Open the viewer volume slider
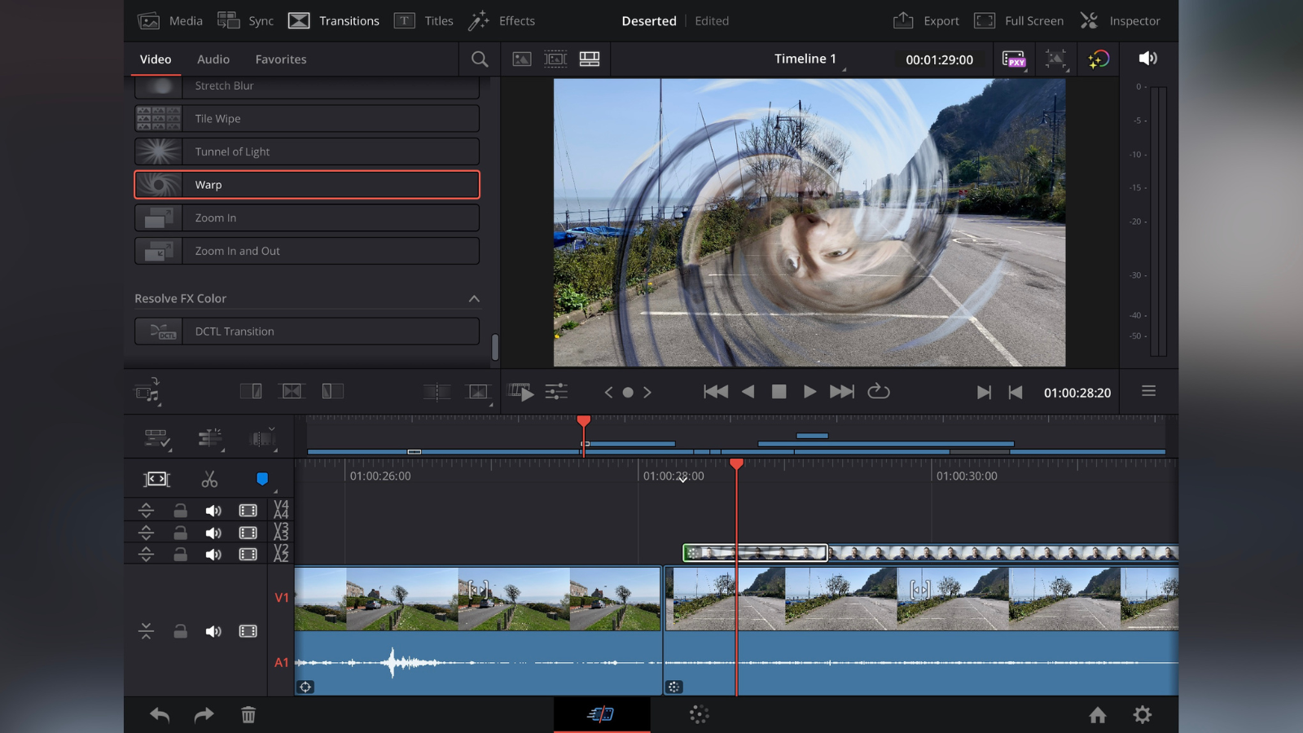Image resolution: width=1303 pixels, height=733 pixels. tap(1147, 59)
